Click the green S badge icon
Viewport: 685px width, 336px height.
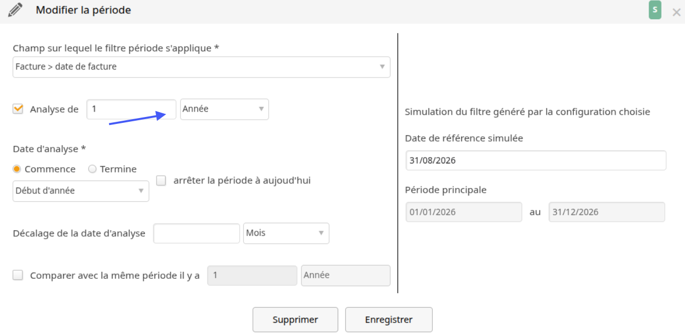click(x=655, y=10)
